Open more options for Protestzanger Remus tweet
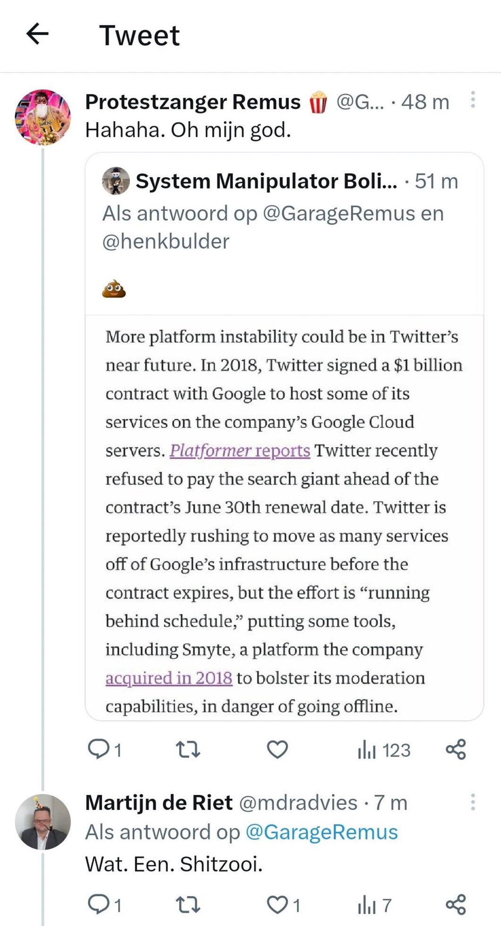This screenshot has height=926, width=501. coord(473,100)
